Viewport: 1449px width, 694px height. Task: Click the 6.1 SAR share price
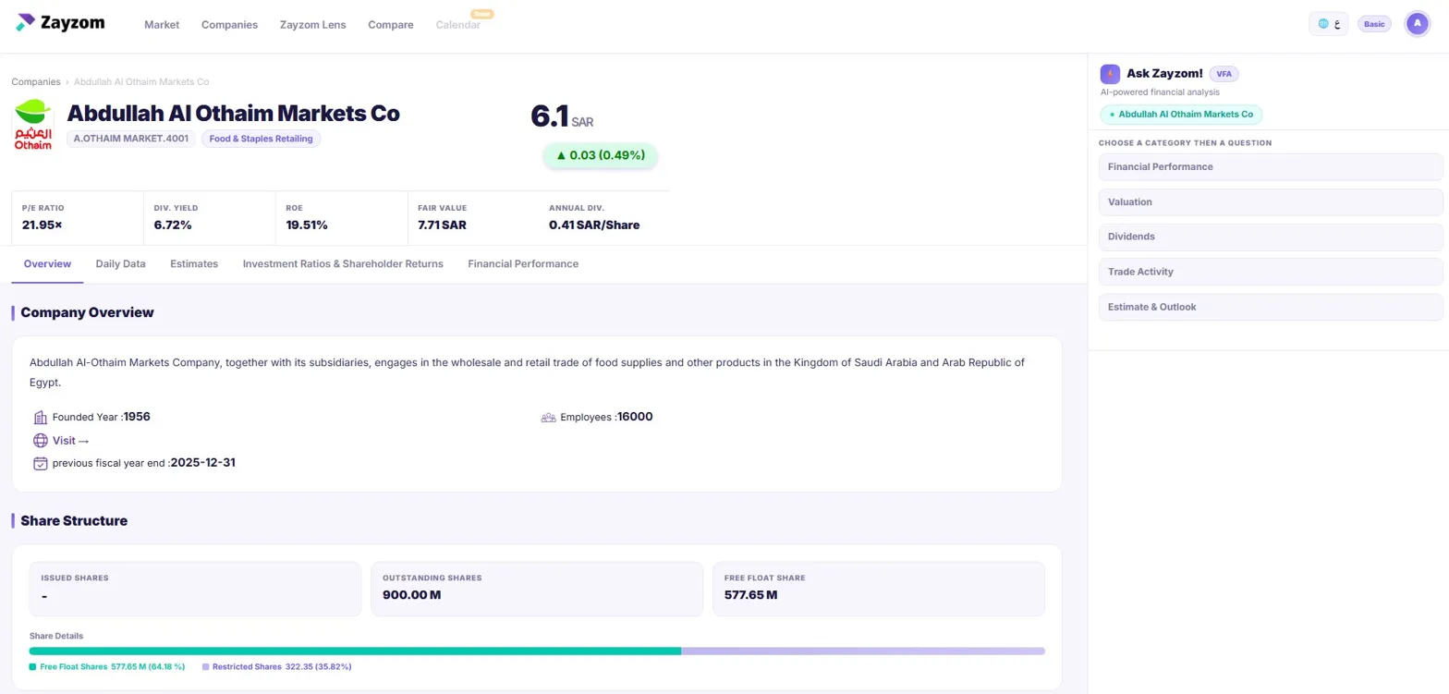pyautogui.click(x=562, y=116)
